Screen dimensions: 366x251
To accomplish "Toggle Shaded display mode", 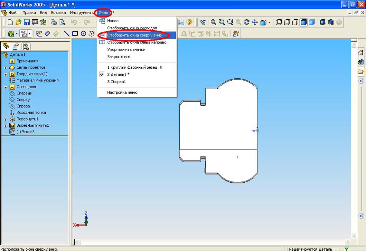I will click(312, 22).
